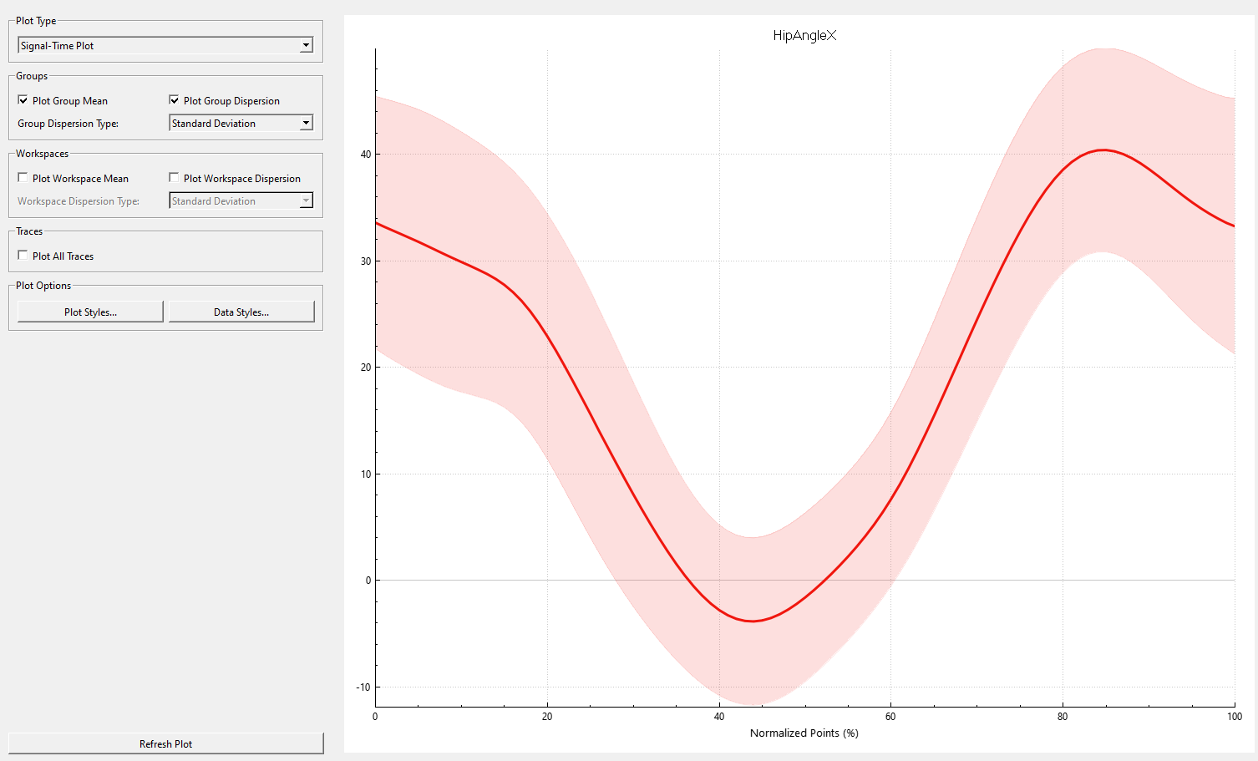
Task: Click the y-axis tick label -10
Action: pyautogui.click(x=363, y=687)
